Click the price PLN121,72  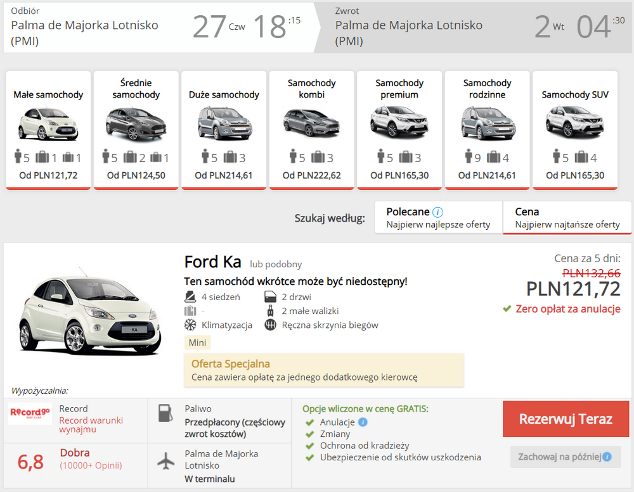[x=573, y=289]
